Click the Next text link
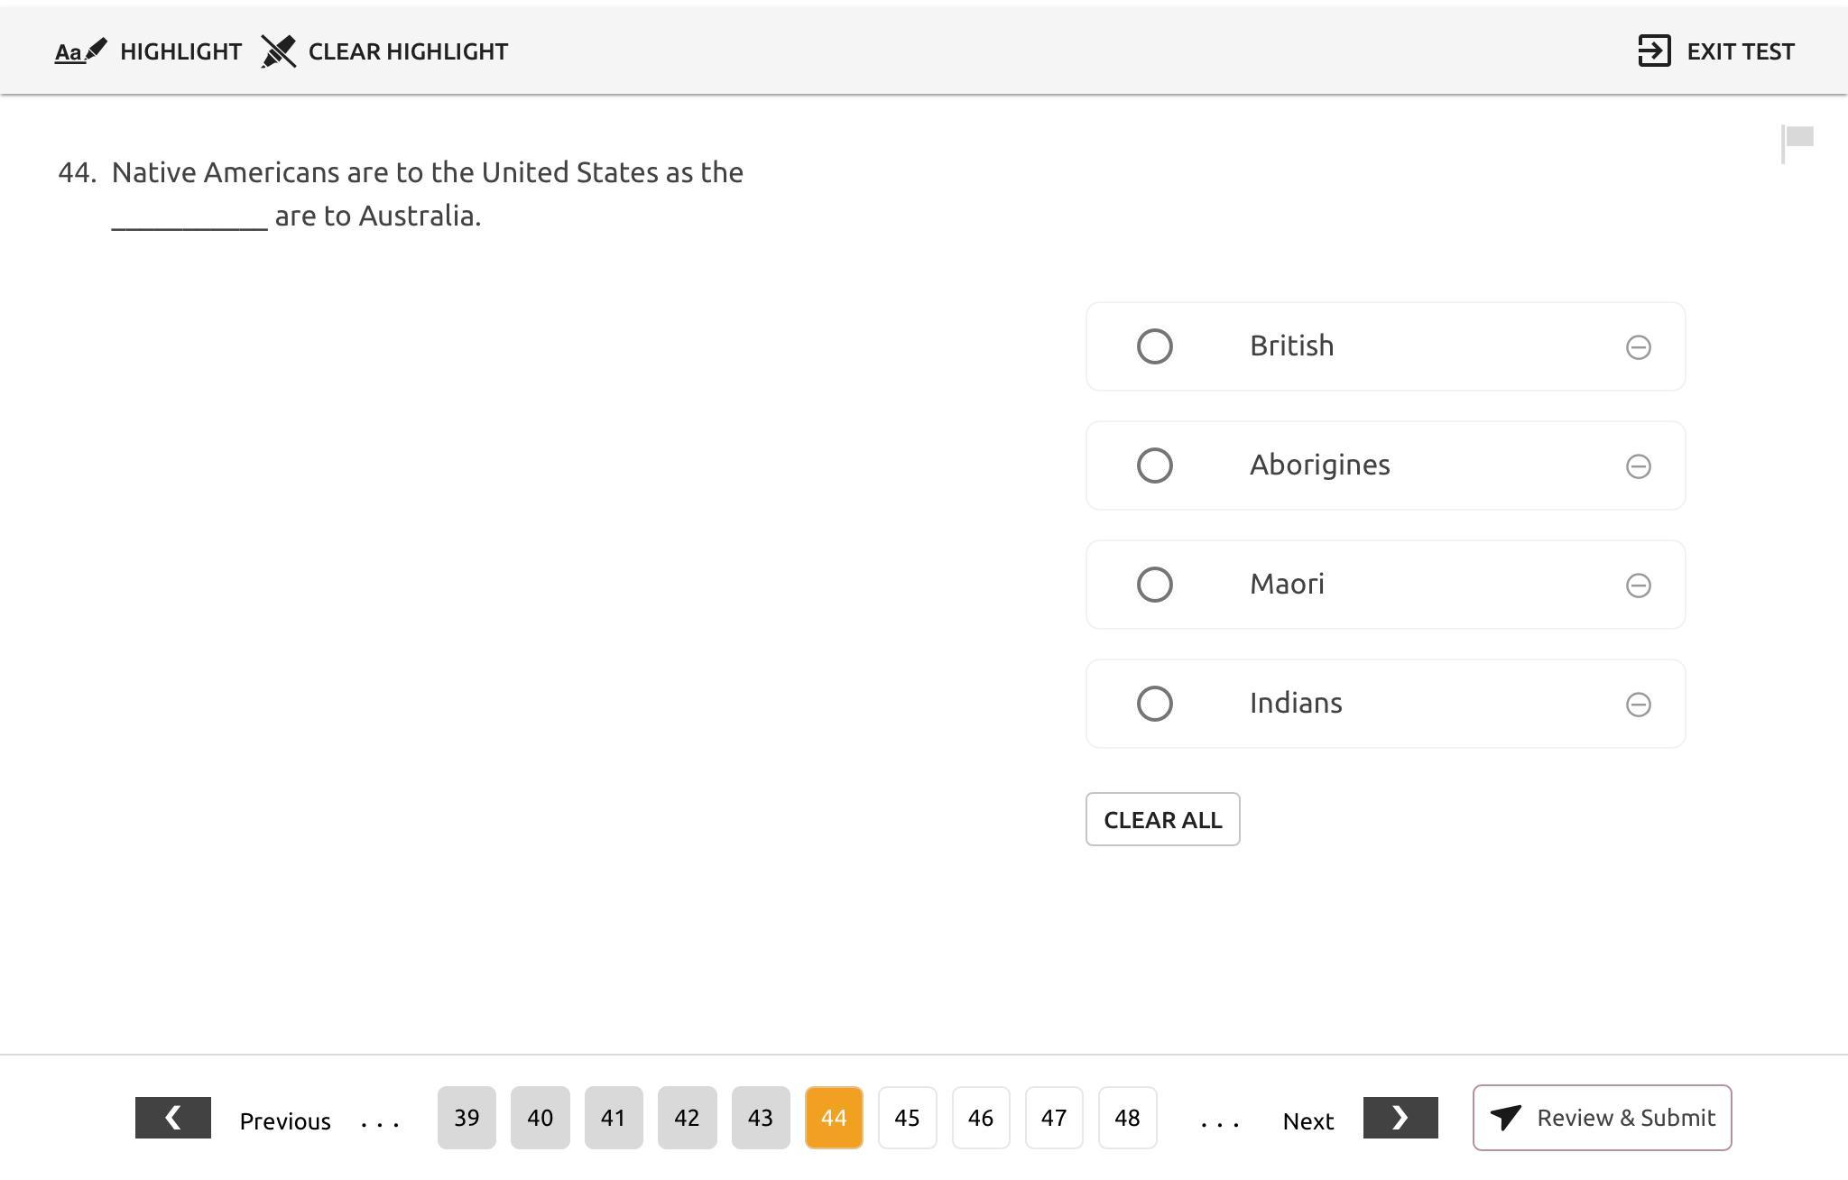Screen dimensions: 1848x1180 tap(1307, 1121)
